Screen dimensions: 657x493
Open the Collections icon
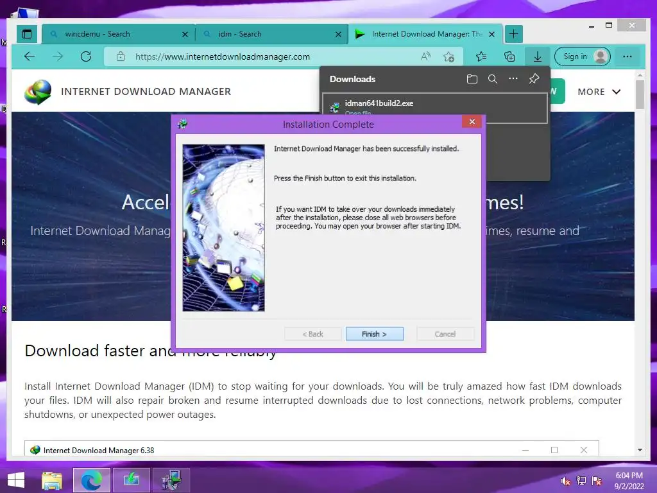[x=509, y=56]
